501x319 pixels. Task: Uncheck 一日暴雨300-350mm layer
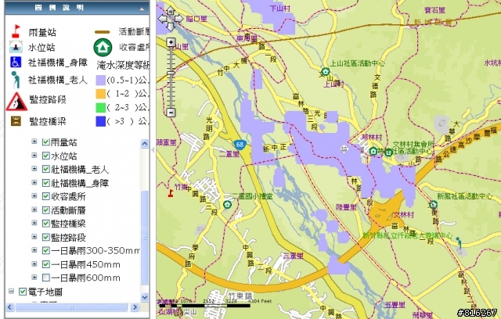[x=45, y=250]
